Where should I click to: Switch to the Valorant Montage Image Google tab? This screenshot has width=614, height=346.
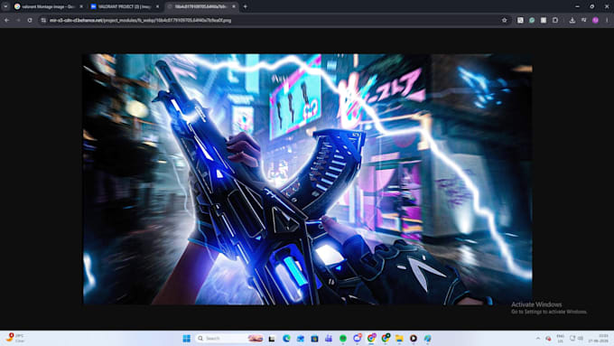49,6
